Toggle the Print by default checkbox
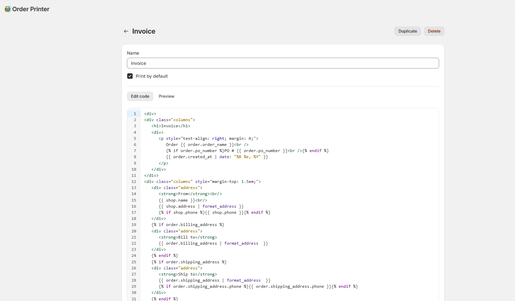 pyautogui.click(x=130, y=76)
